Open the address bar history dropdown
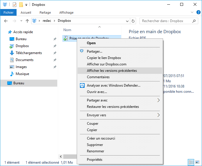 (127, 21)
